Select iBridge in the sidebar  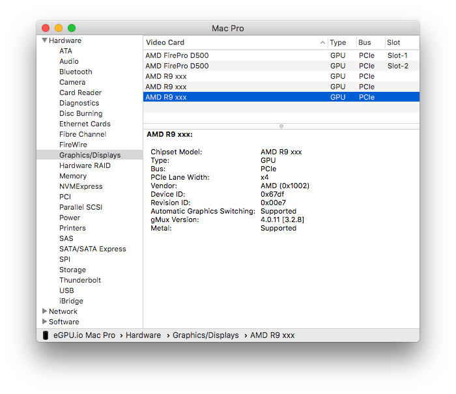point(71,301)
